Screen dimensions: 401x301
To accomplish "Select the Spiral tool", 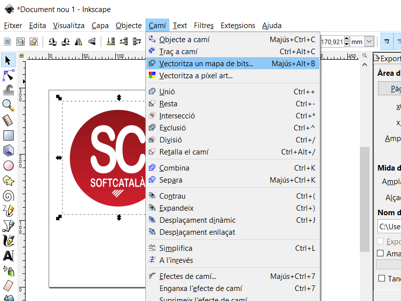I will pyautogui.click(x=9, y=196).
